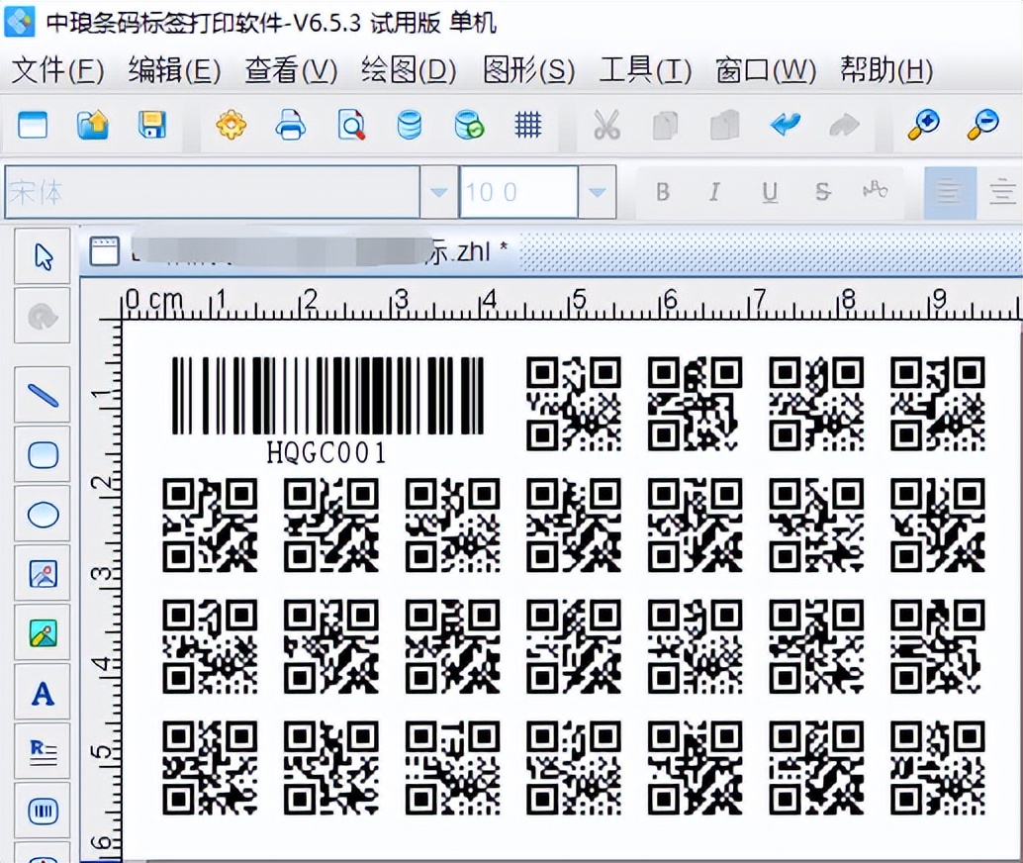Redo with the gray arrow icon
Screen dimensions: 1023x863
click(844, 124)
